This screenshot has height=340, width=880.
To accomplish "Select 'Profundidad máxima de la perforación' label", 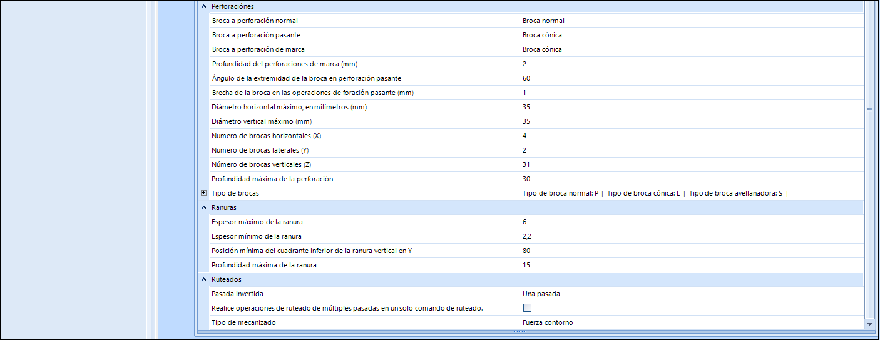I will click(x=272, y=179).
